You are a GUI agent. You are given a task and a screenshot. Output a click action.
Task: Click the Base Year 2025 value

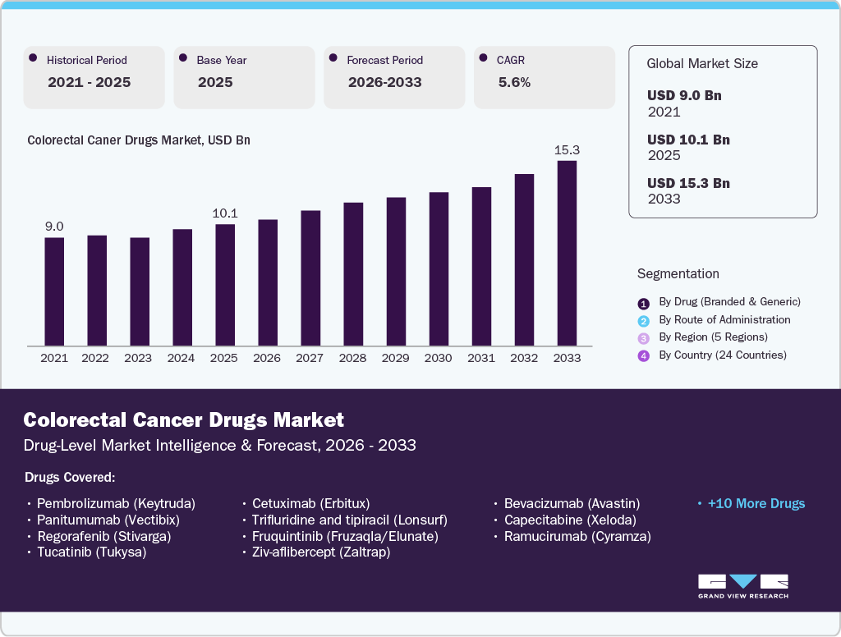pos(215,82)
